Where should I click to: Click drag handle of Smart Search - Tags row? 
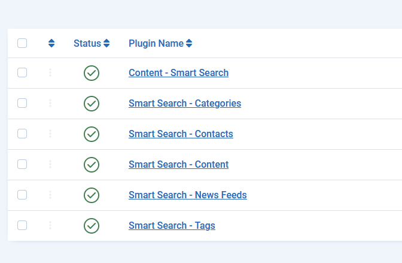pos(50,226)
